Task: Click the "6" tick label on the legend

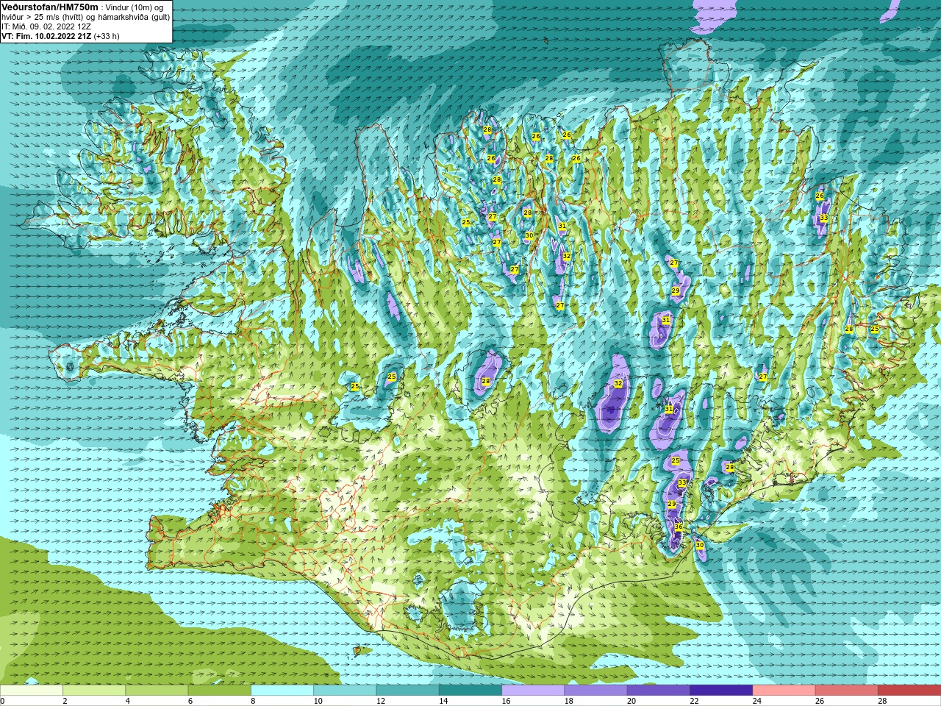Action: click(x=190, y=701)
